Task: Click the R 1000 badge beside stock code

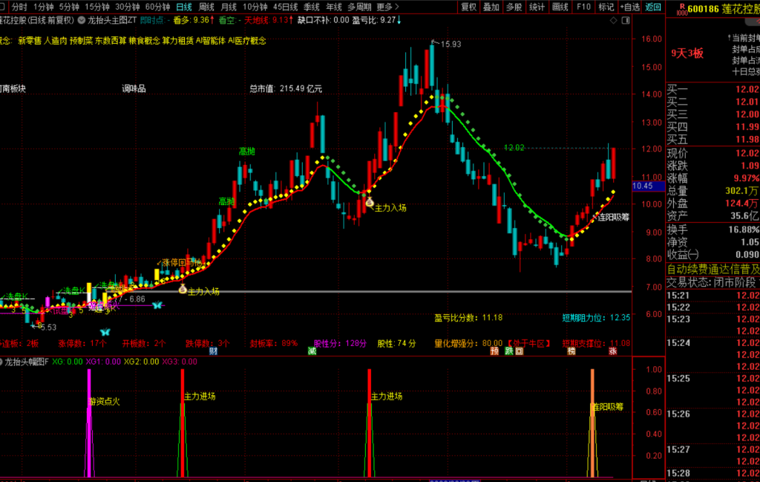Action: pyautogui.click(x=682, y=9)
